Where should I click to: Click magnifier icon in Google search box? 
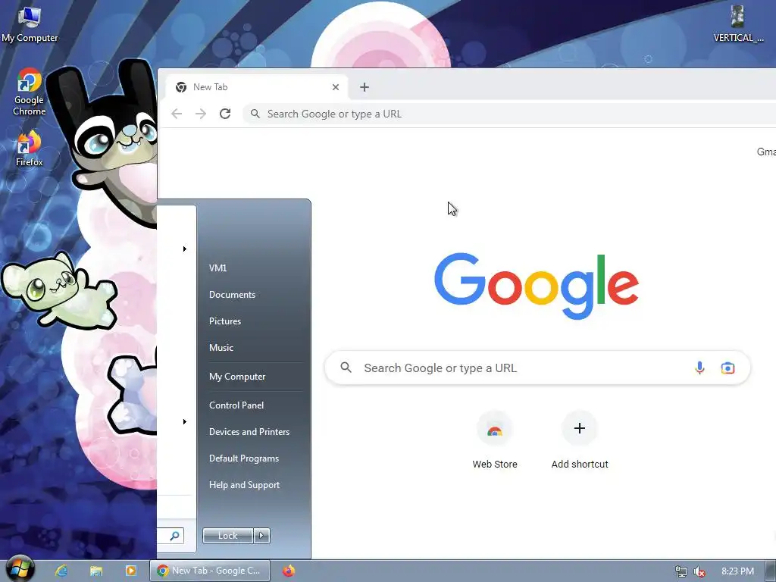click(x=346, y=368)
